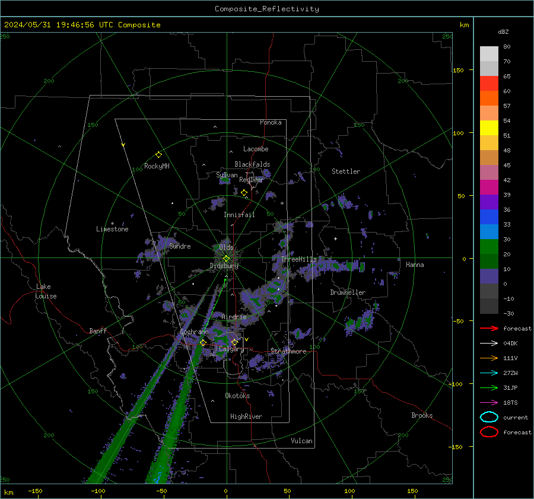This screenshot has height=499, width=534.
Task: Click the Strathmore town label
Action: (x=288, y=351)
